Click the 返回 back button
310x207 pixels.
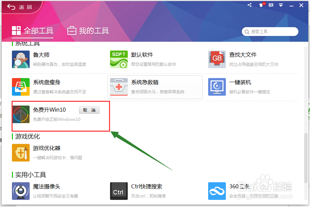19,7
